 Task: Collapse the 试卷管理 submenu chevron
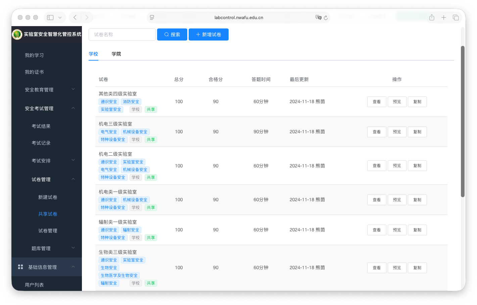coord(73,179)
